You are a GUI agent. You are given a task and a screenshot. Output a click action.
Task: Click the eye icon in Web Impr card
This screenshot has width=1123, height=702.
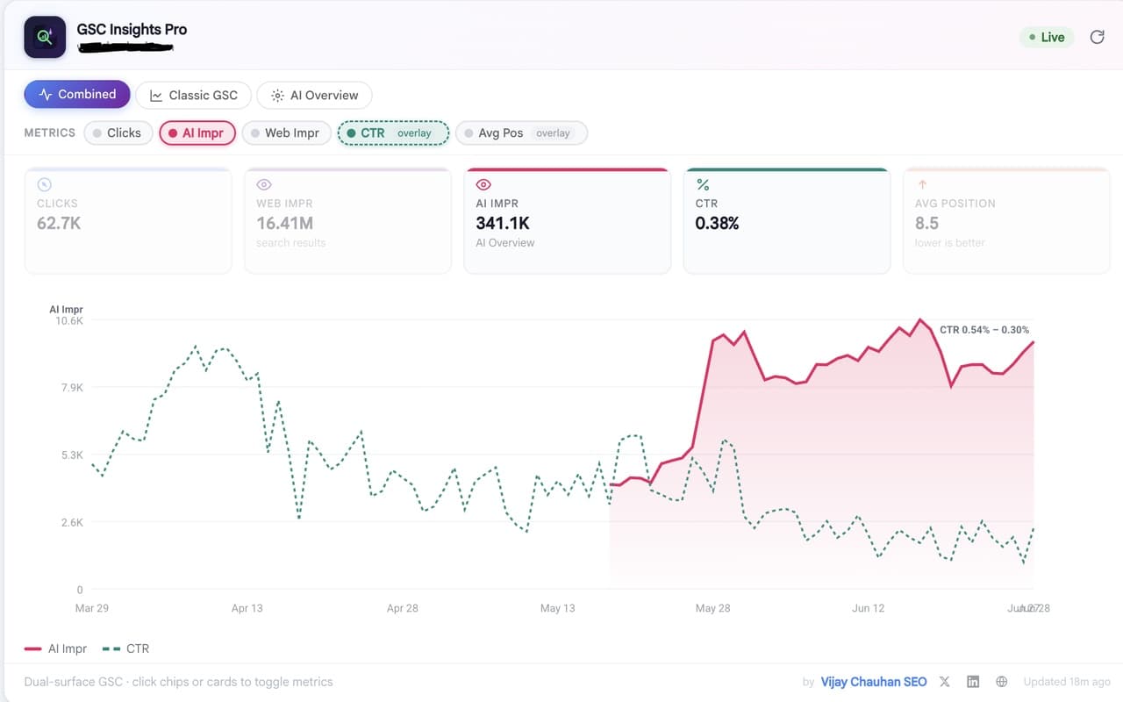click(264, 184)
